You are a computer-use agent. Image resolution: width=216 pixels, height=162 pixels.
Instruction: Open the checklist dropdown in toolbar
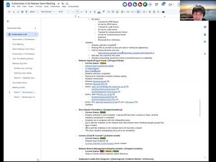[x=133, y=12]
